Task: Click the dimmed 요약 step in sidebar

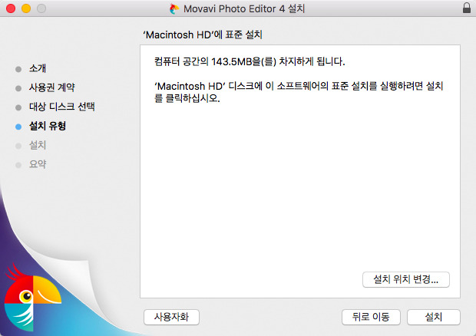Action: (x=38, y=164)
